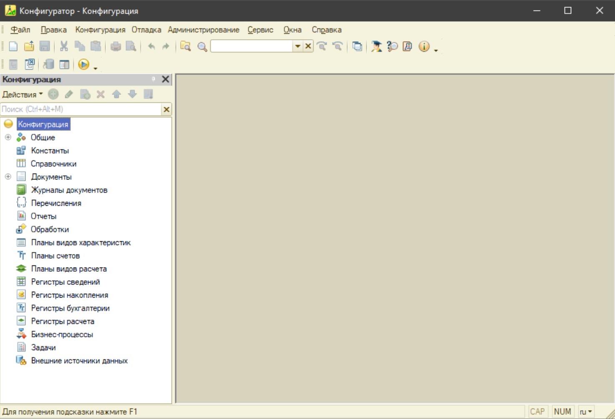Click the Undo arrow icon
615x419 pixels.
coord(151,46)
